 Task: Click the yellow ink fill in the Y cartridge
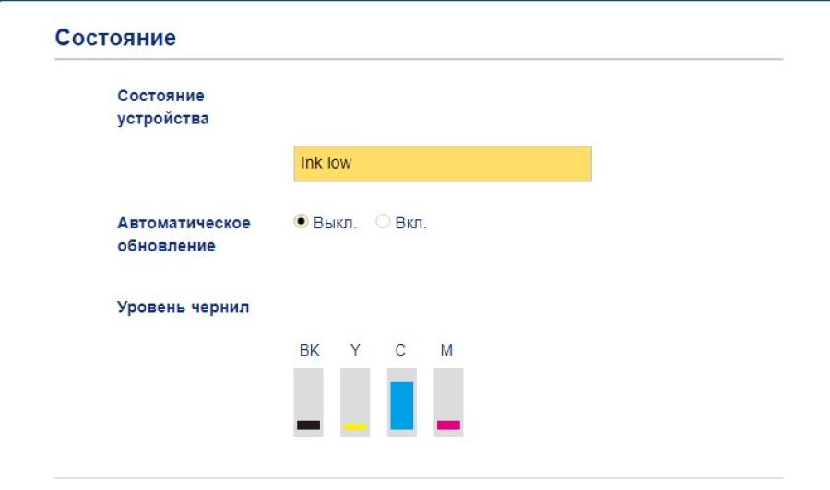pyautogui.click(x=355, y=426)
